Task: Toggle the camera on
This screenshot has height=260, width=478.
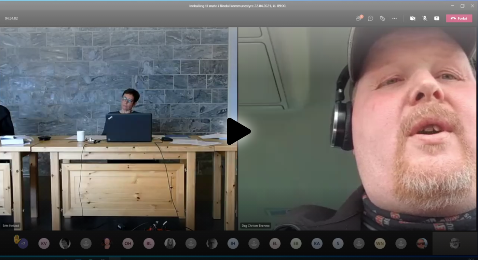Action: pos(413,18)
